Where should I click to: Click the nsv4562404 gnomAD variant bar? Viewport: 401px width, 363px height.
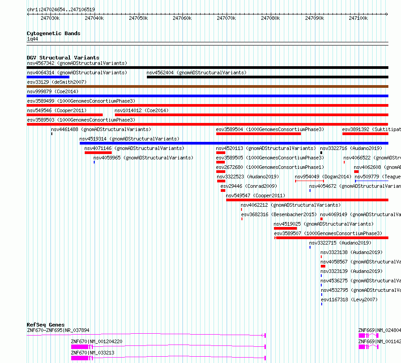point(268,77)
